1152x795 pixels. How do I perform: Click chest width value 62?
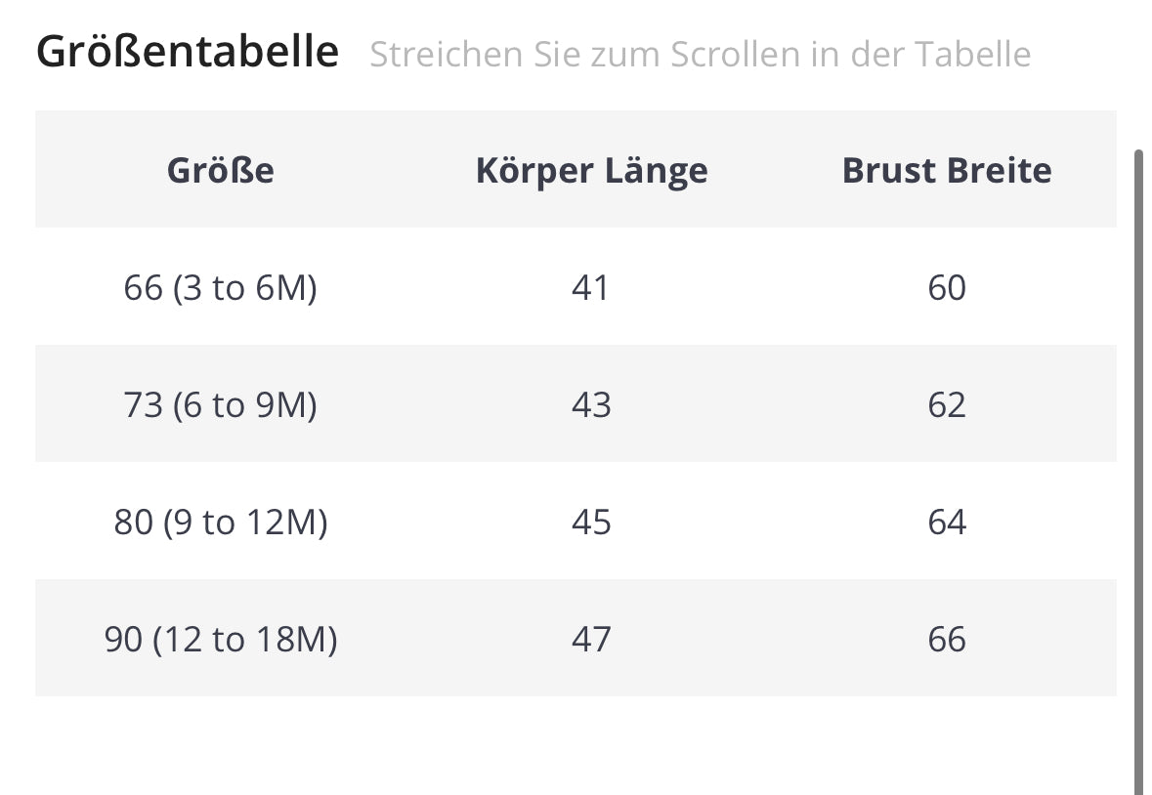tap(946, 404)
